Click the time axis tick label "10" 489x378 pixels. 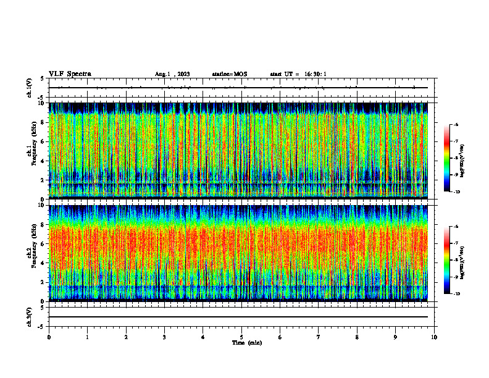[434, 337]
